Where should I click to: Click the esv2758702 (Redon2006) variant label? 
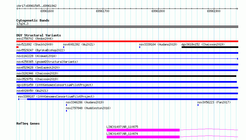pyautogui.click(x=35, y=39)
